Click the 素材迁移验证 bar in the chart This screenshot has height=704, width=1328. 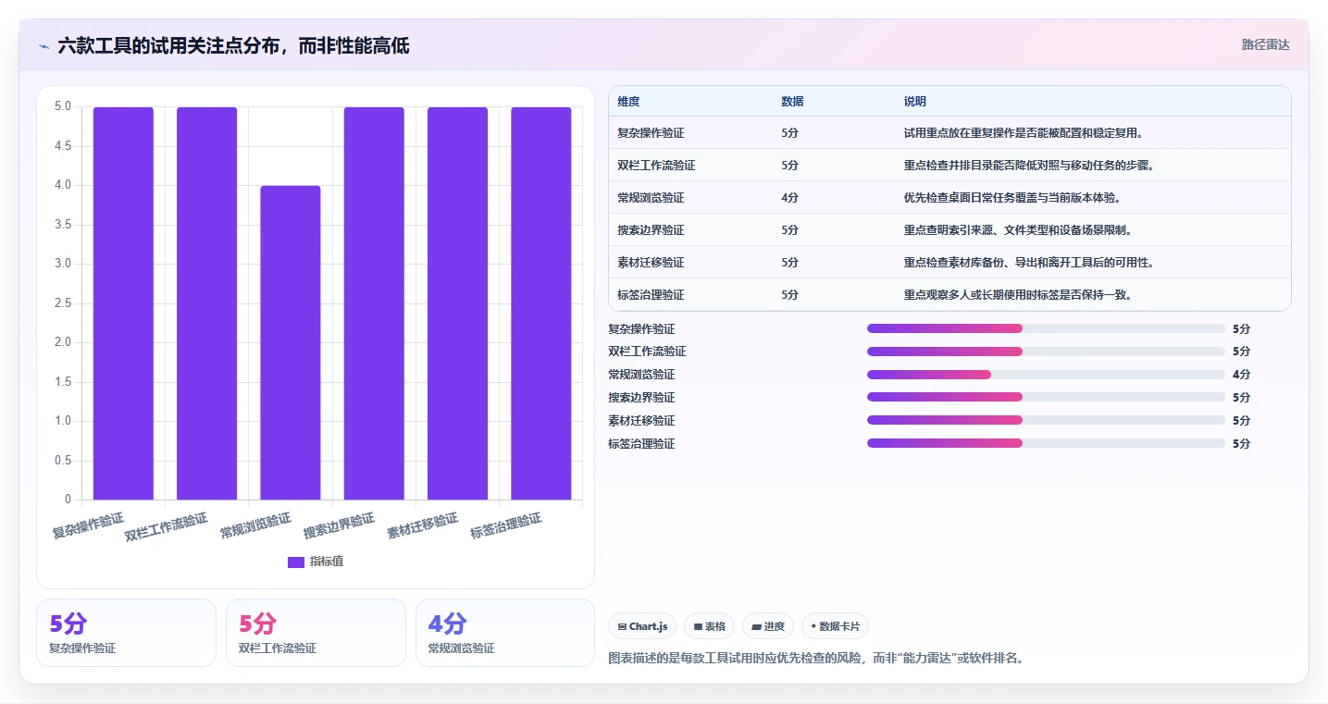coord(457,303)
